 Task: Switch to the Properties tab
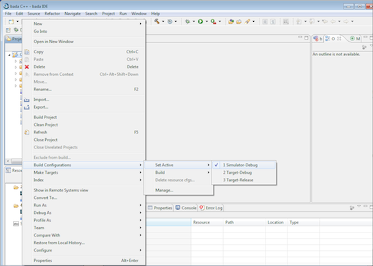[x=160, y=208]
